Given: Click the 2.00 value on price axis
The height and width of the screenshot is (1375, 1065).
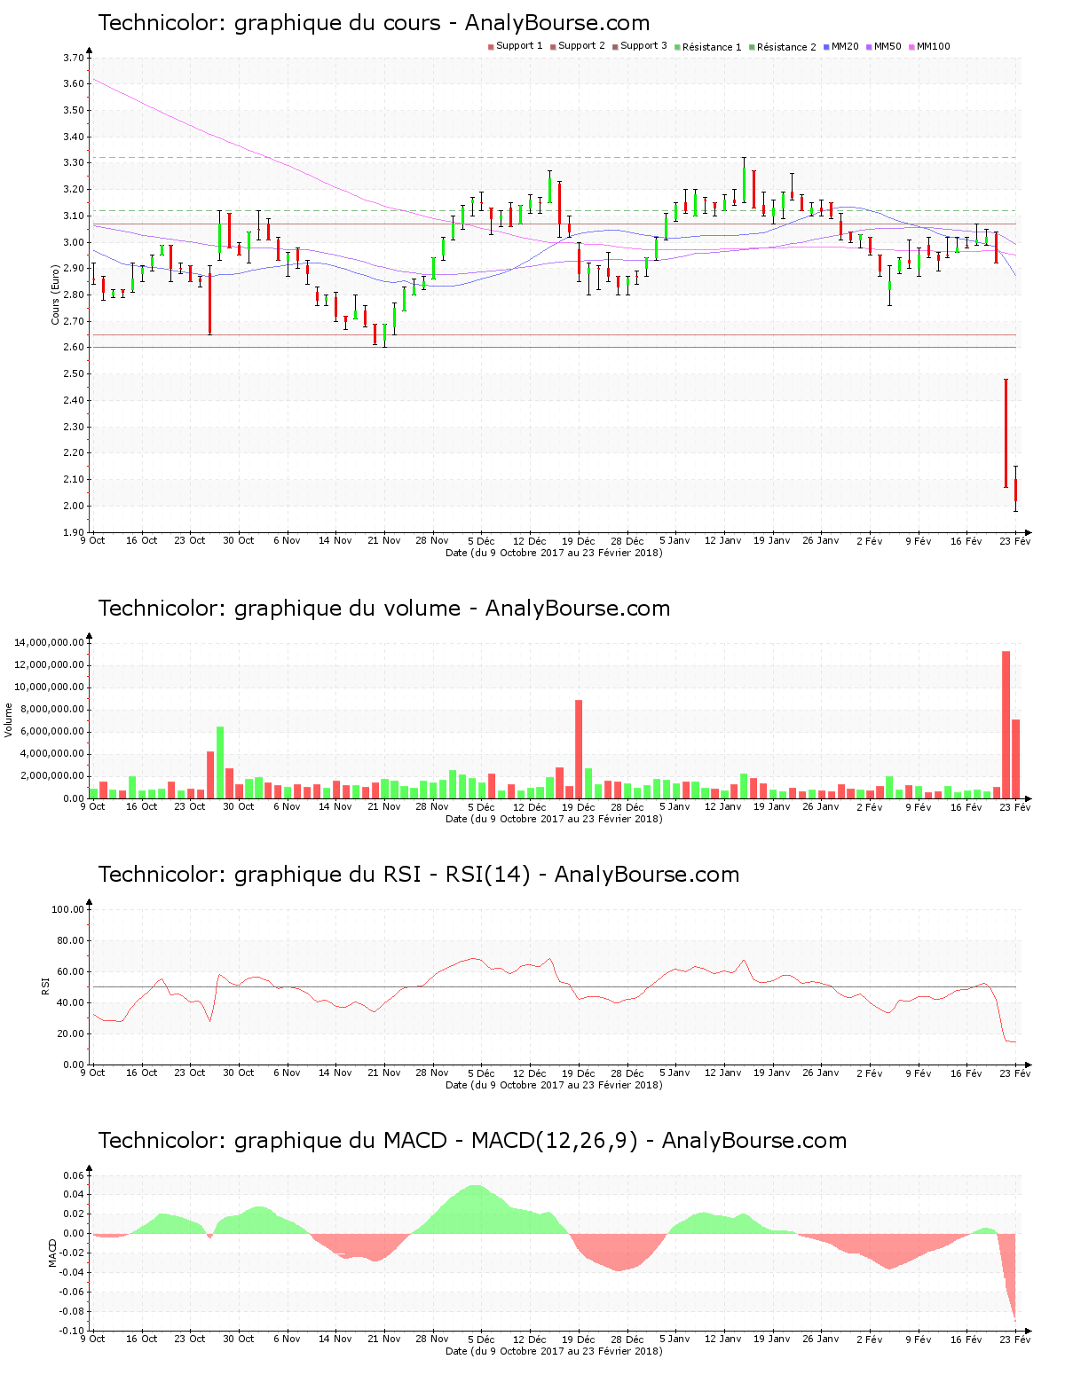Looking at the screenshot, I should click(x=74, y=506).
